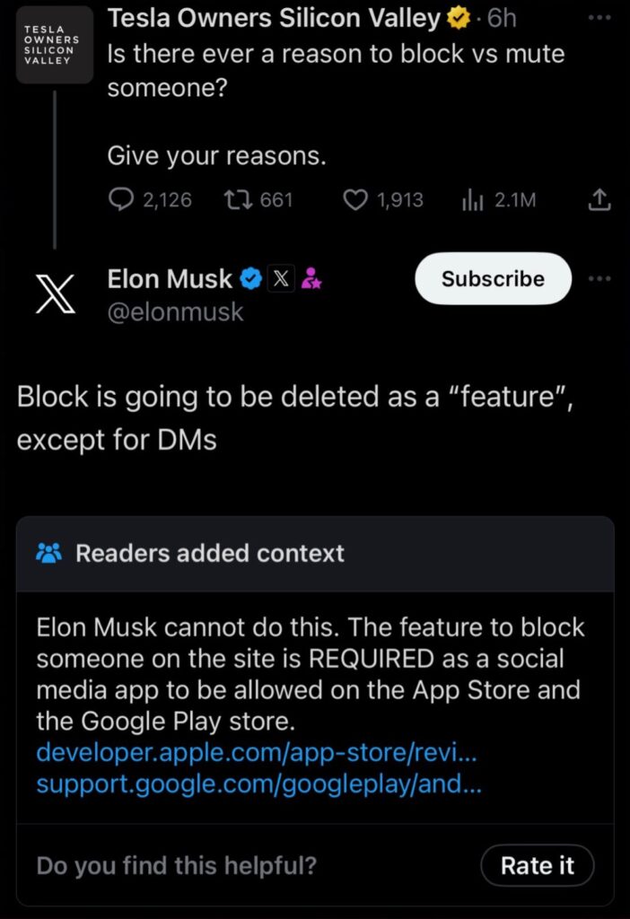Click the Community Notes people icon

click(48, 553)
